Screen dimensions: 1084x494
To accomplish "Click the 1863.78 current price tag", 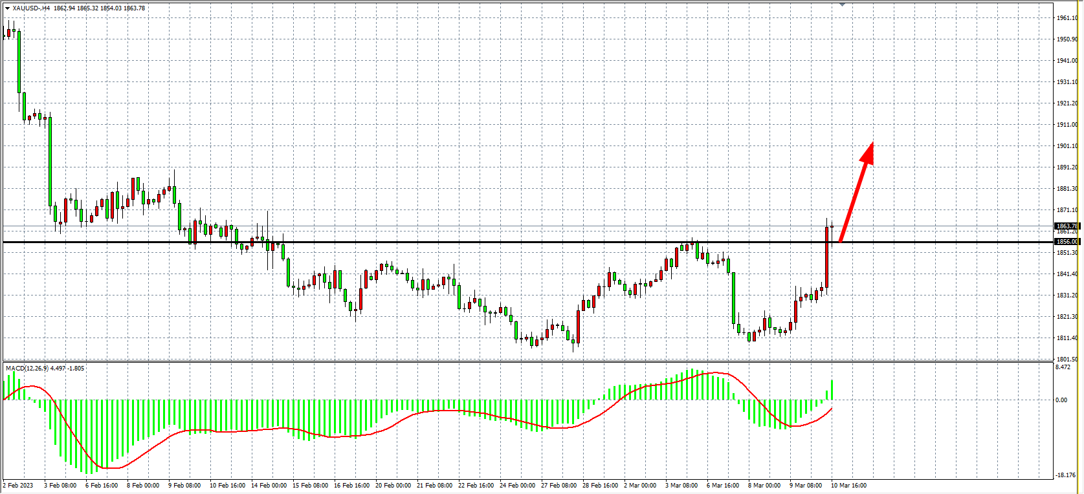I will (x=1067, y=226).
